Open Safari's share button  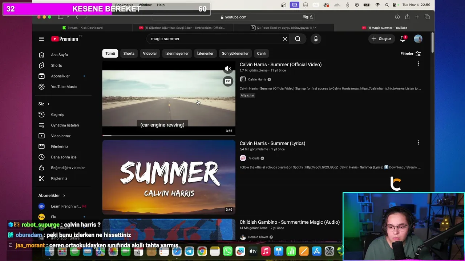point(407,17)
